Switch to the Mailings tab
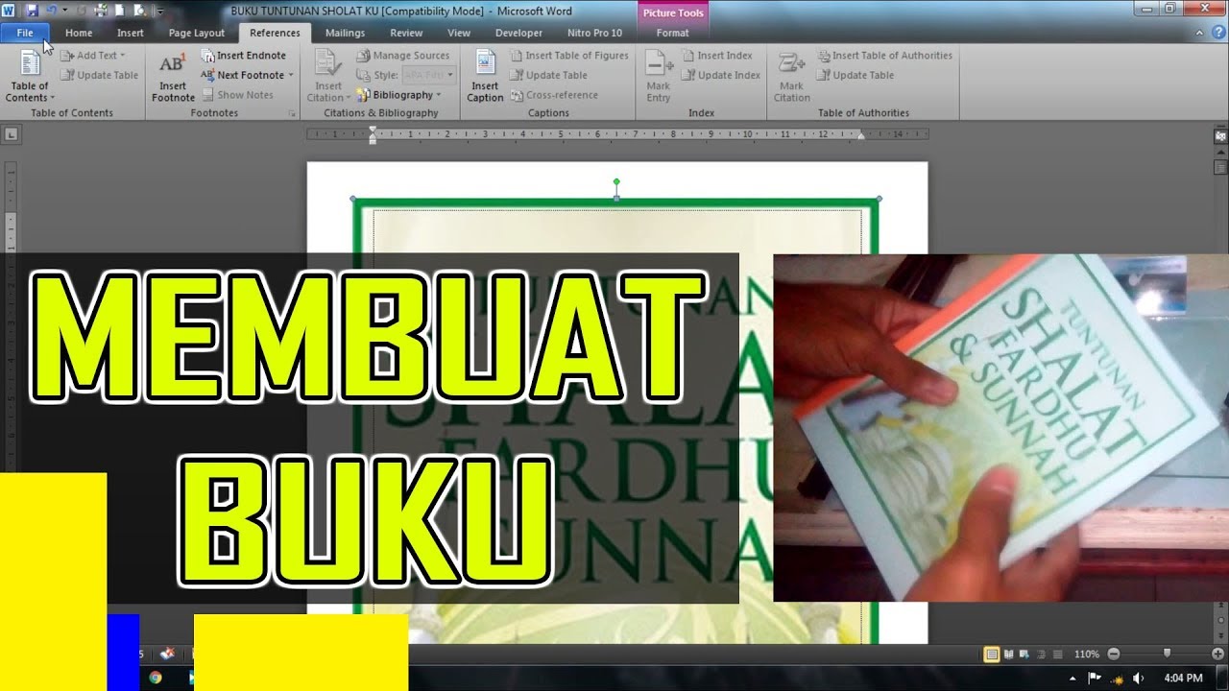1229x691 pixels. (345, 33)
